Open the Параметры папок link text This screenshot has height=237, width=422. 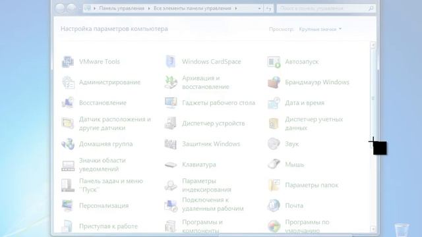point(312,185)
